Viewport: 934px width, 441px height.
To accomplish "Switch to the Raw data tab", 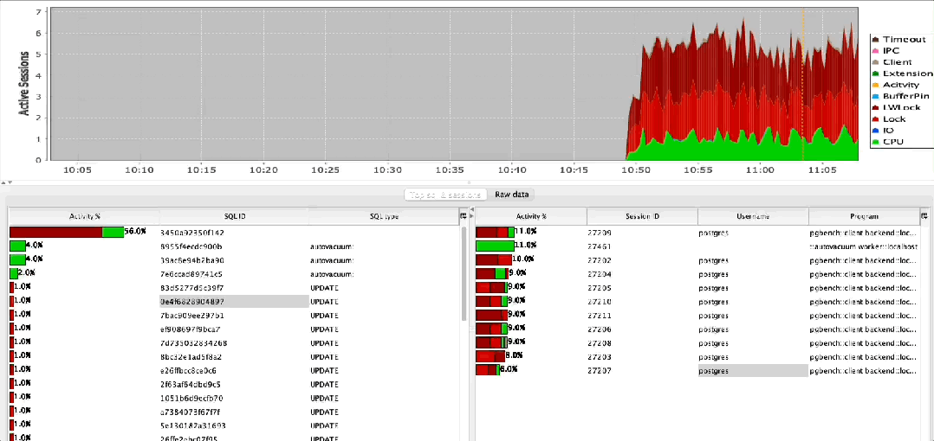I will [x=512, y=195].
